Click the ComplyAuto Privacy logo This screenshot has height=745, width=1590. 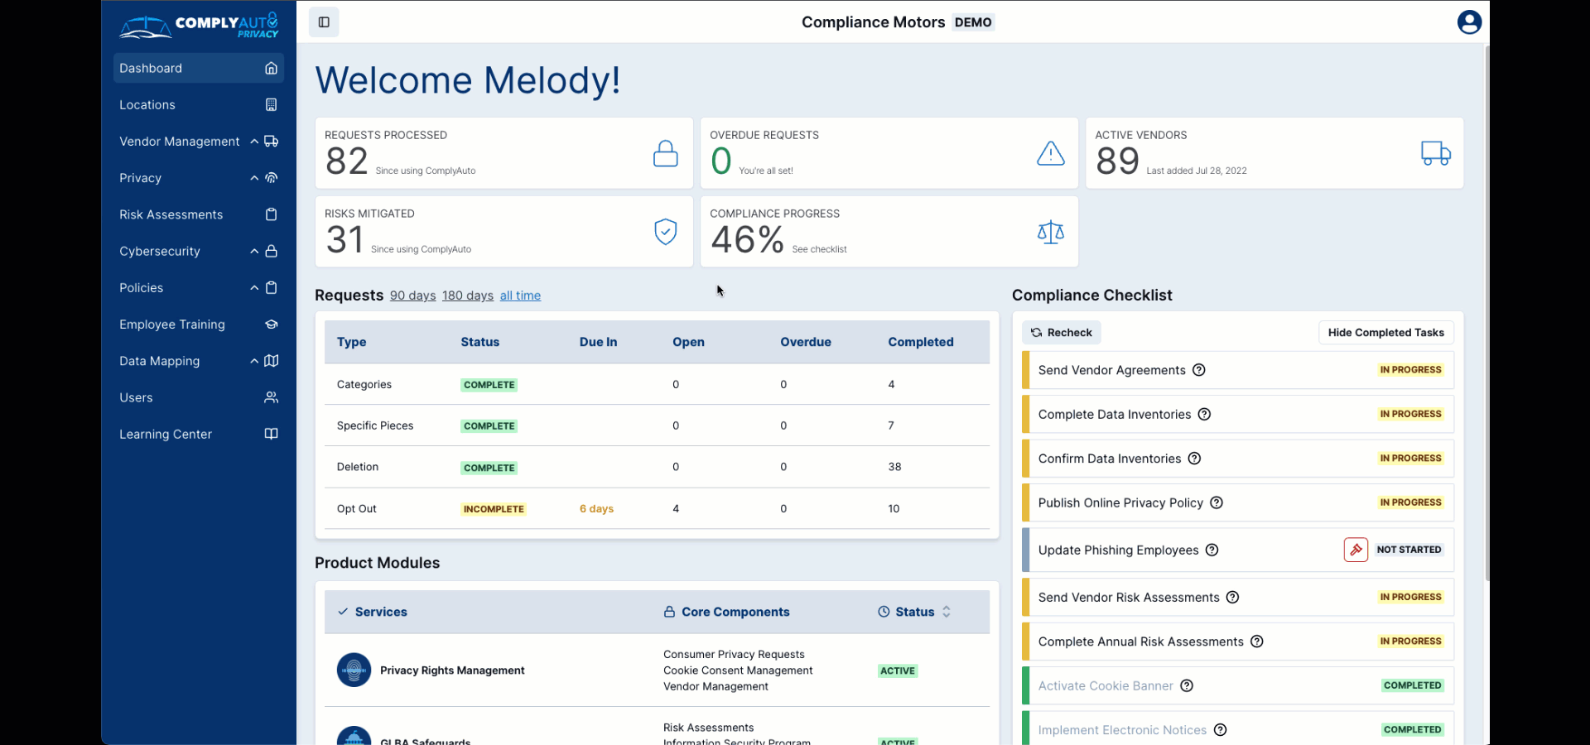pos(199,26)
